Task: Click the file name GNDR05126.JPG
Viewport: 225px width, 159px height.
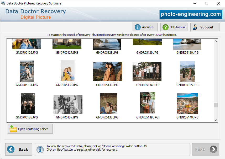Action: pyautogui.click(x=27, y=53)
